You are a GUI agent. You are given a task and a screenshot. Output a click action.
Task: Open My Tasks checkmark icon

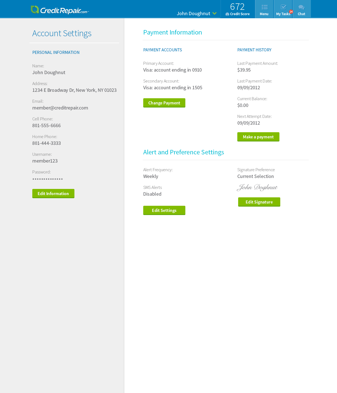(x=284, y=7)
